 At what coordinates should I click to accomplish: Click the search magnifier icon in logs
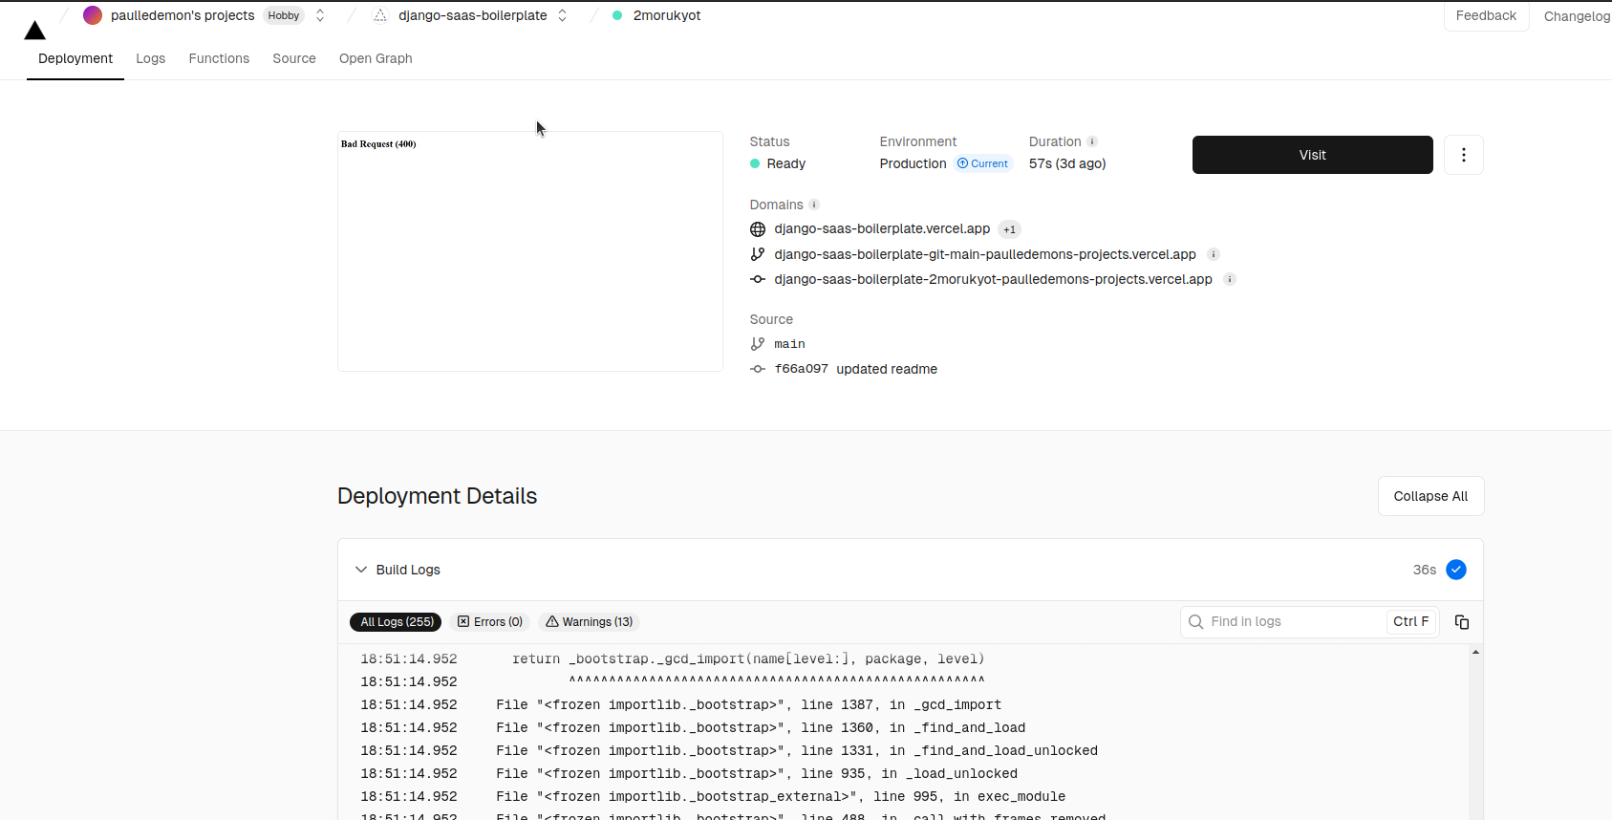[x=1195, y=621]
